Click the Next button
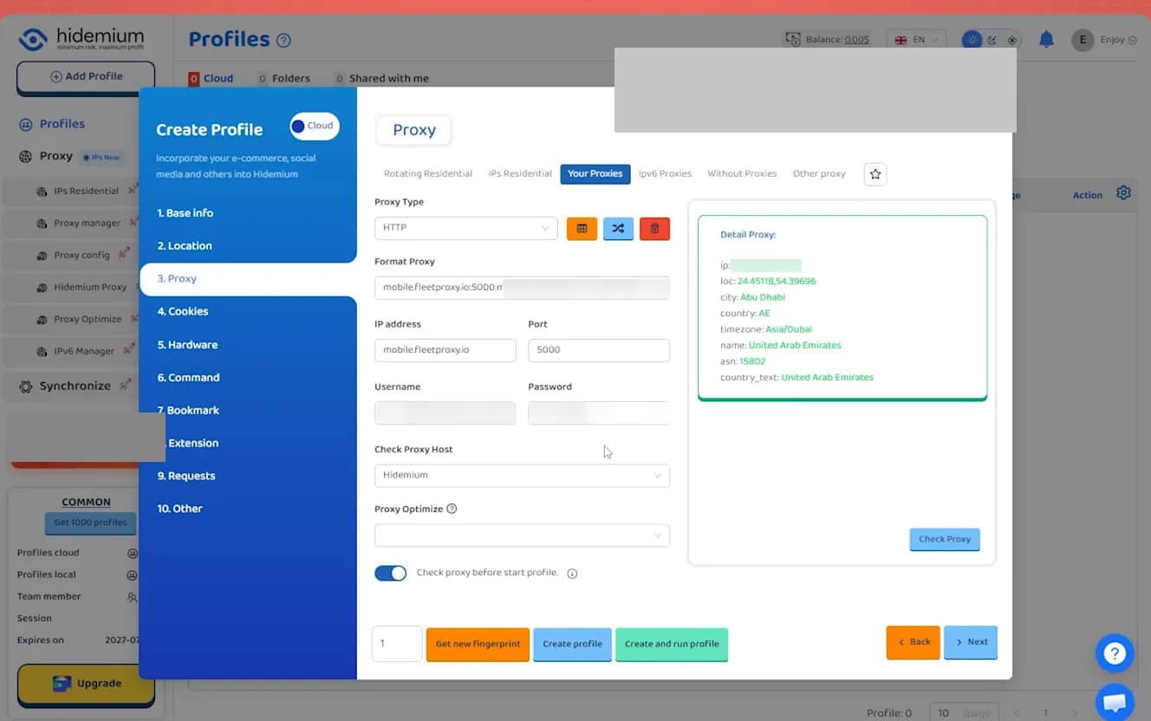Image resolution: width=1151 pixels, height=721 pixels. click(x=971, y=642)
